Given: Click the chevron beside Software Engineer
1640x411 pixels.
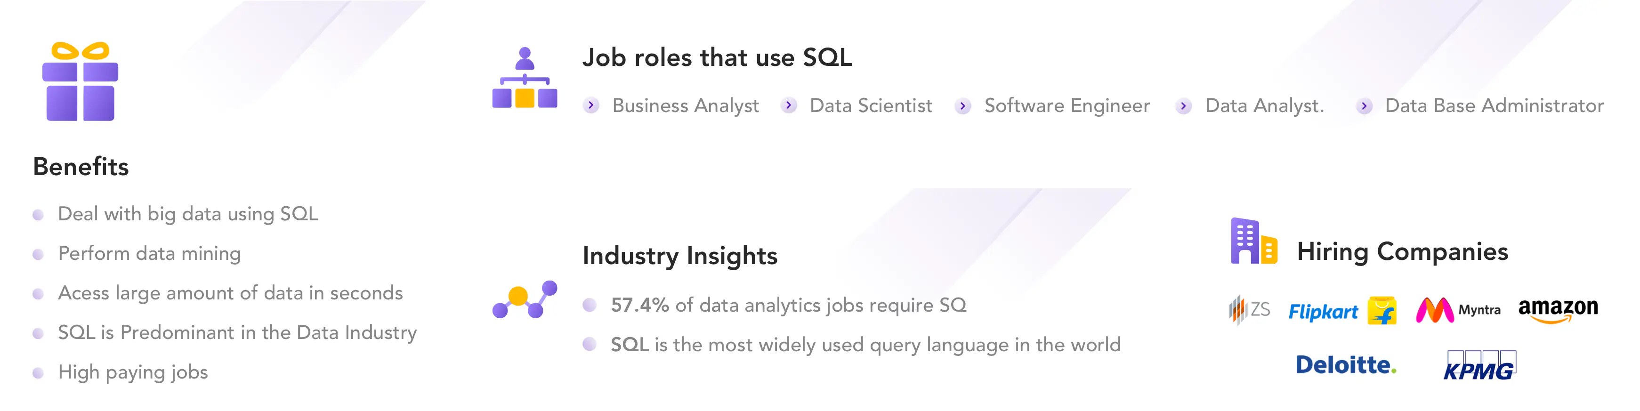Looking at the screenshot, I should coord(963,106).
